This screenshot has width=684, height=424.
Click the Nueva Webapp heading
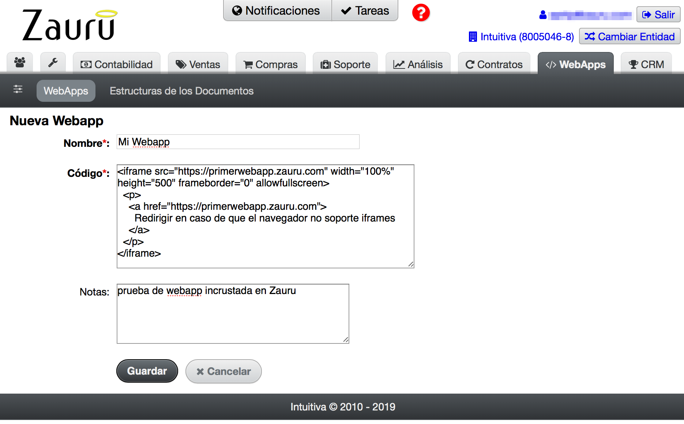pos(56,120)
